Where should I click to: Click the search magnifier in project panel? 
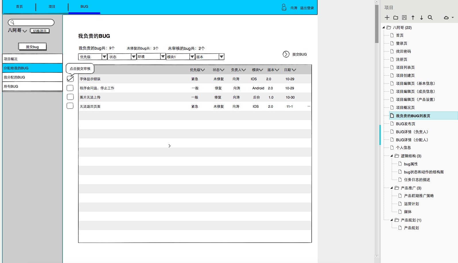click(x=430, y=17)
